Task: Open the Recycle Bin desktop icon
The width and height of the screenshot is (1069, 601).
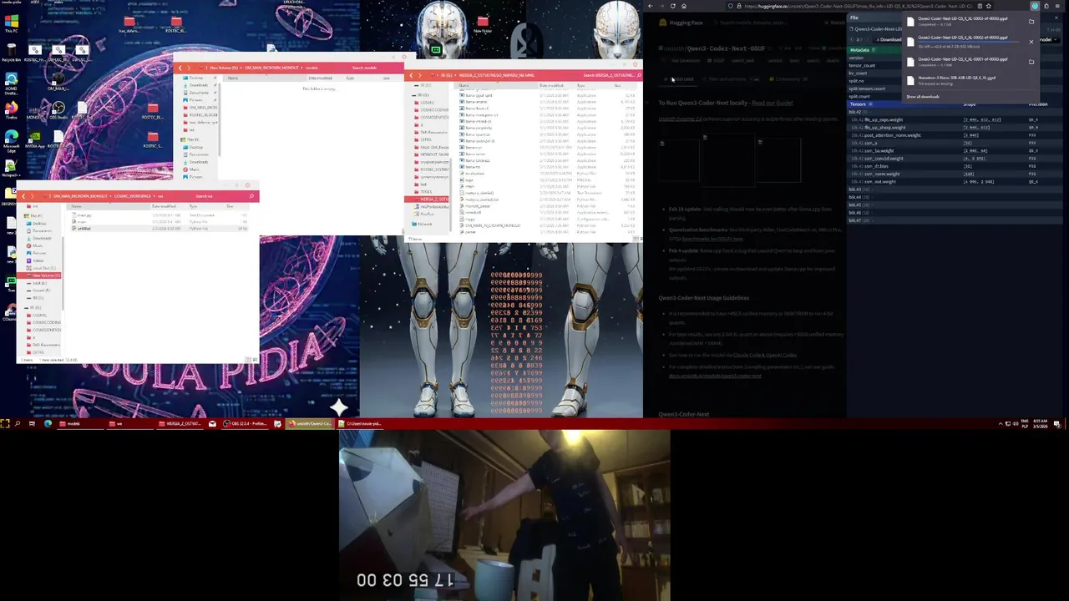Action: point(12,52)
